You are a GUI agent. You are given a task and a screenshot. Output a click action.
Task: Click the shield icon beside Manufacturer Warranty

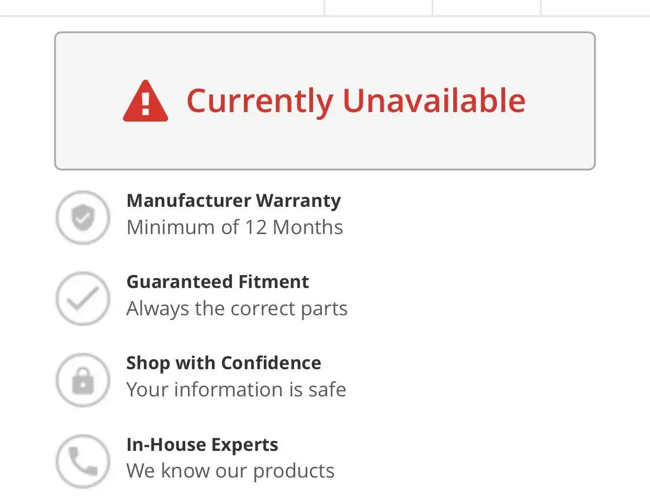tap(83, 217)
